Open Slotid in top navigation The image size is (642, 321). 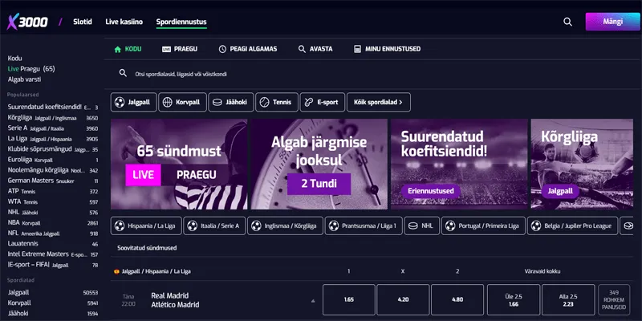tap(83, 22)
